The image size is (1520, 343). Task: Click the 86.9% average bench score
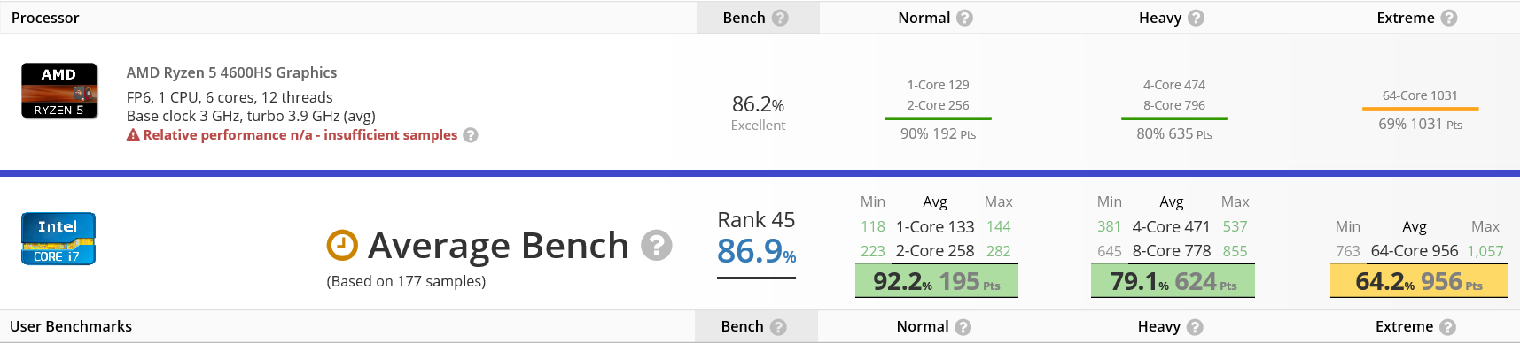756,252
